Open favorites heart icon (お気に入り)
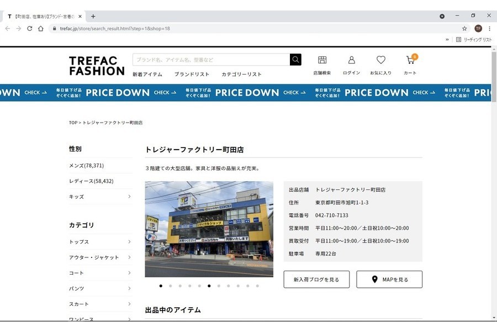497x332 pixels. click(x=380, y=65)
